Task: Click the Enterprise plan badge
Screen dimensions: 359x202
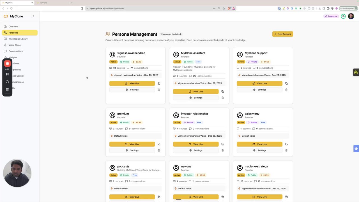Action: tap(331, 16)
